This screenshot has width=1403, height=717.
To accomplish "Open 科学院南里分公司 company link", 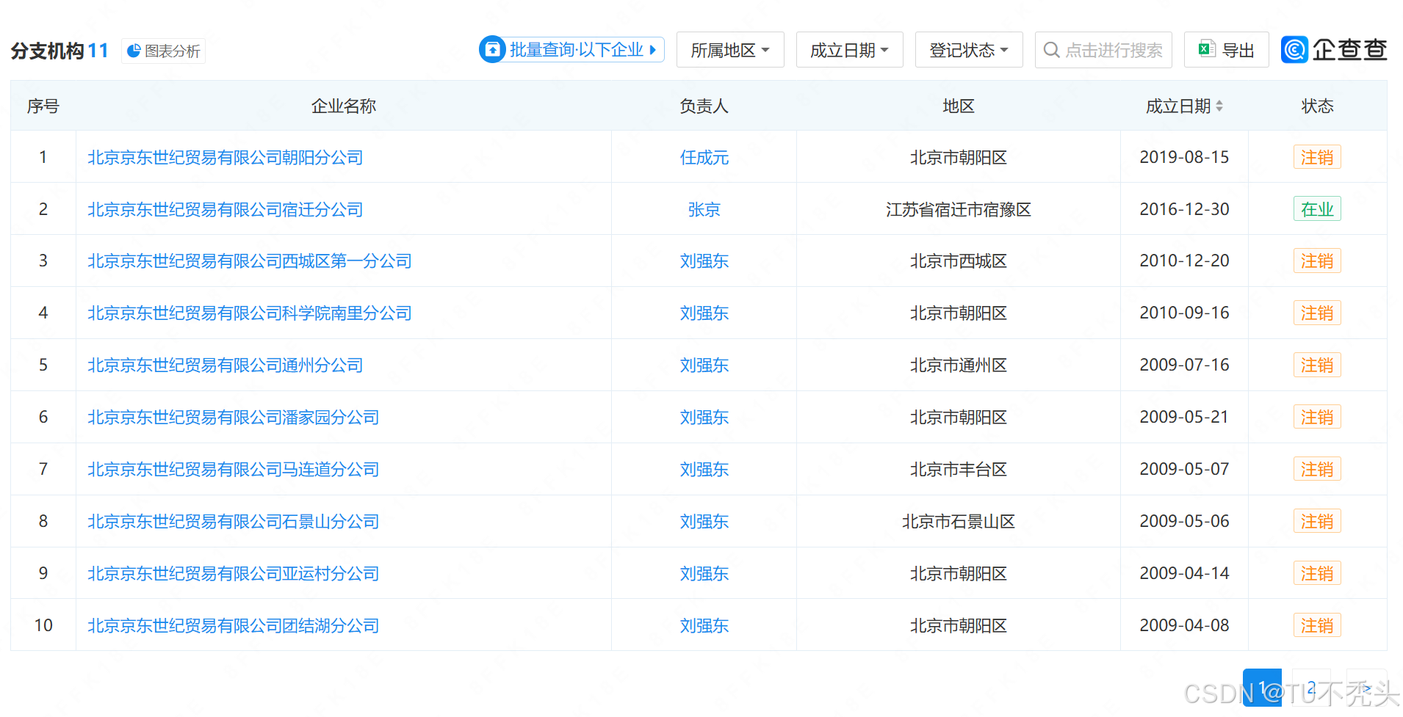I will coord(250,313).
